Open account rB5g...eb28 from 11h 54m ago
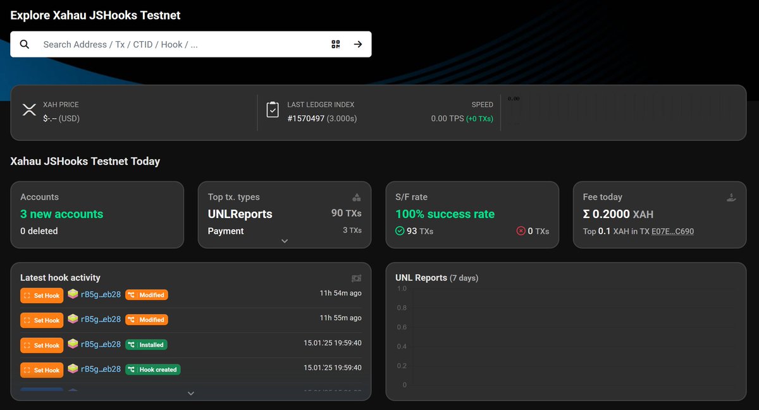 coord(101,294)
